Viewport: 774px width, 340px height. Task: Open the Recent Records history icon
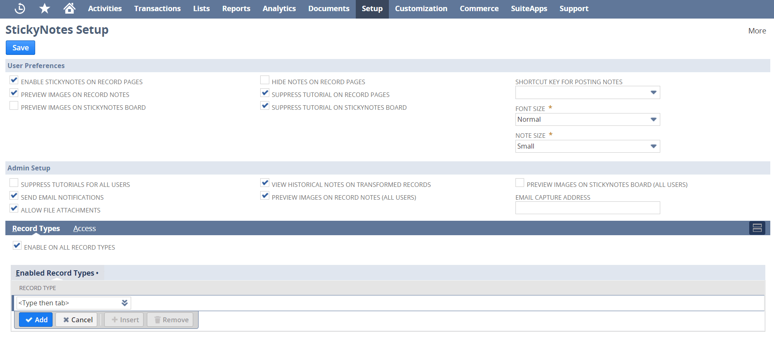tap(20, 9)
